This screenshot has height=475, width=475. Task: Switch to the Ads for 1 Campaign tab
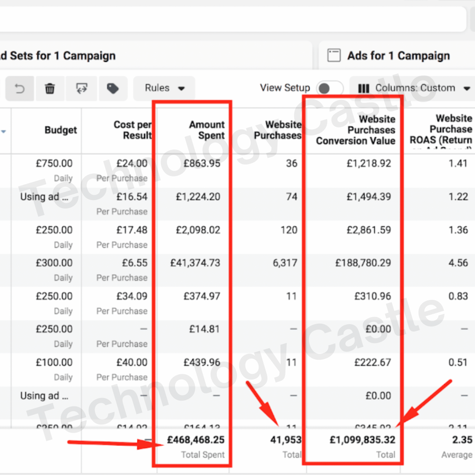point(398,55)
